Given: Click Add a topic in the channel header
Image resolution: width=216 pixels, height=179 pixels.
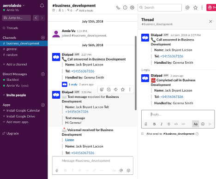Looking at the screenshot, I should pyautogui.click(x=84, y=11).
